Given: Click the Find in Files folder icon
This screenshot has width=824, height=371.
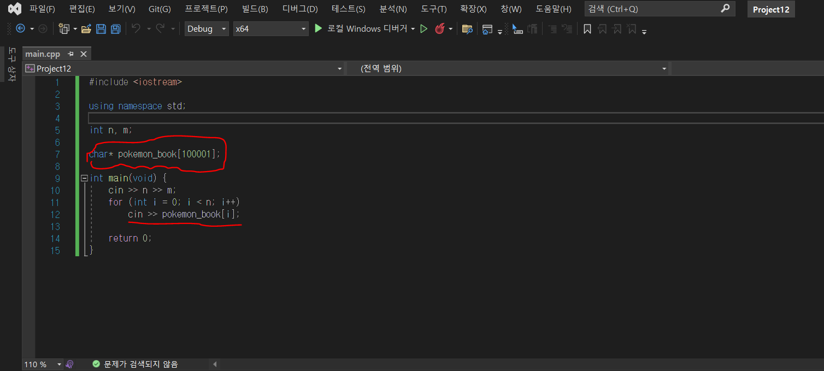Looking at the screenshot, I should [x=467, y=28].
